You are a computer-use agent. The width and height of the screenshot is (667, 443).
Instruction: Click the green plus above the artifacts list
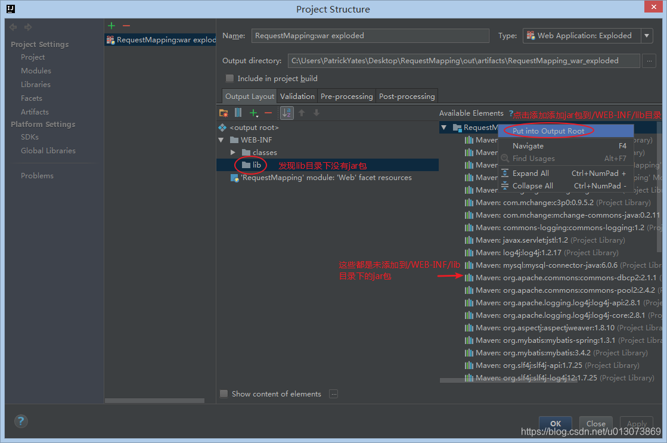(x=111, y=25)
